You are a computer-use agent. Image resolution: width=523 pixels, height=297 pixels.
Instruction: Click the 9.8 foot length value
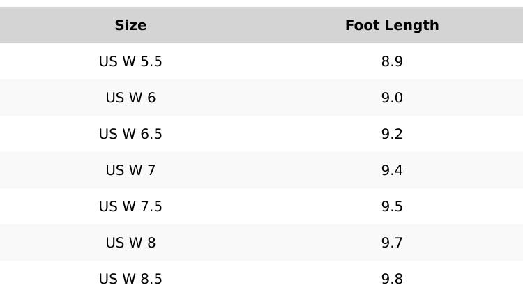392,280
